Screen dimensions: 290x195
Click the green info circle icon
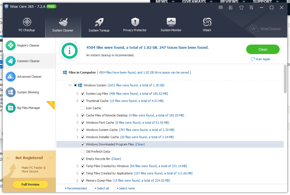70,51
